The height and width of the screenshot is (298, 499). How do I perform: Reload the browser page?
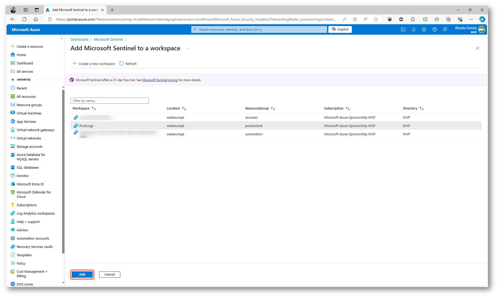(x=24, y=19)
